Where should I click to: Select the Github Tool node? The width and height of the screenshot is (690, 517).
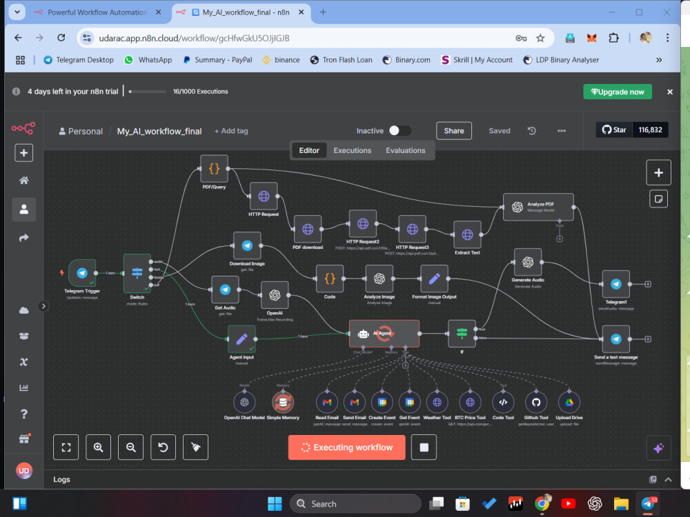tap(536, 403)
